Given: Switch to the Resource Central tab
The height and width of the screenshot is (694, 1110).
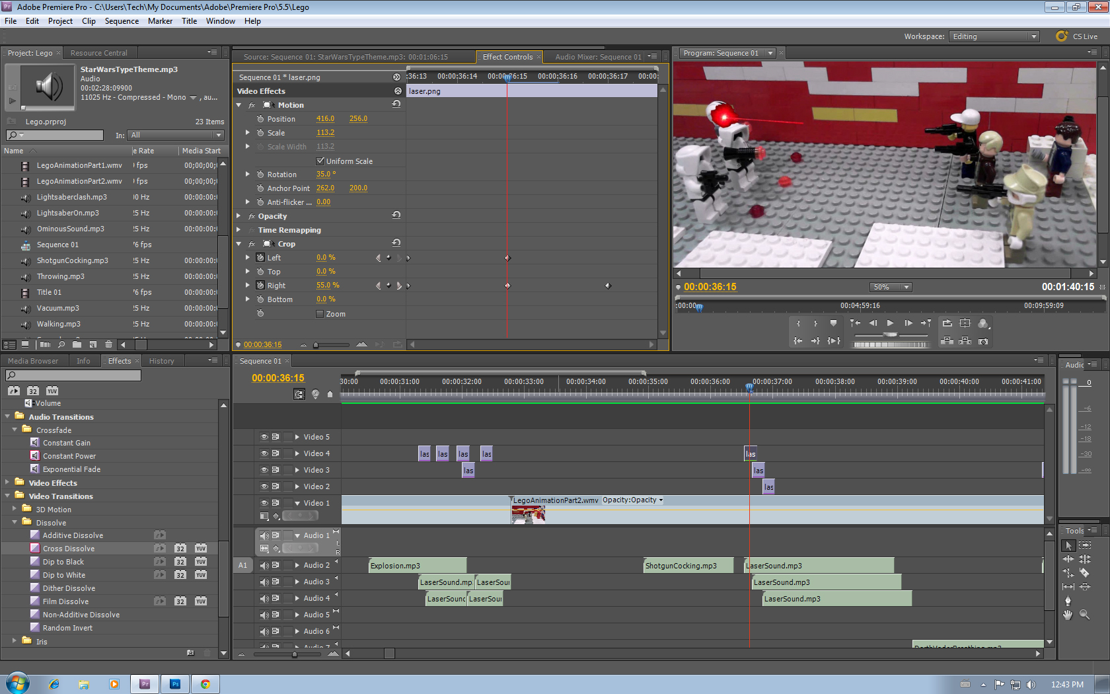Looking at the screenshot, I should pyautogui.click(x=98, y=53).
